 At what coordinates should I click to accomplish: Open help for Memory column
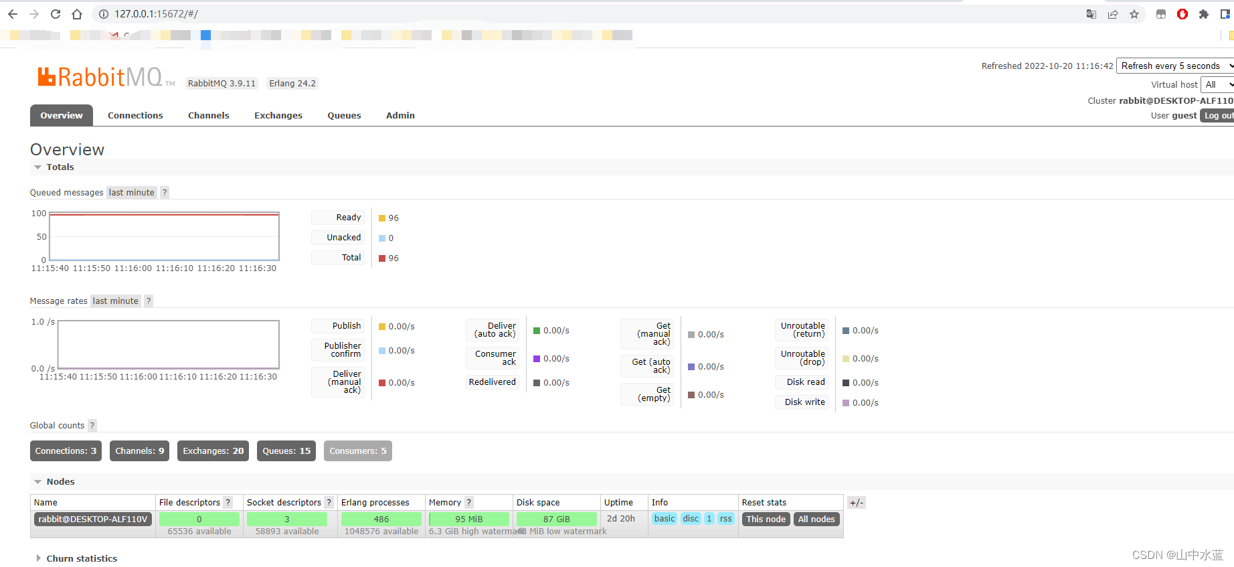(x=468, y=503)
